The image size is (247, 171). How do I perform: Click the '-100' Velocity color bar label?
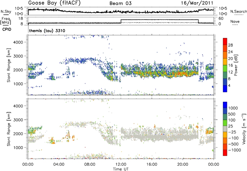point(233,138)
